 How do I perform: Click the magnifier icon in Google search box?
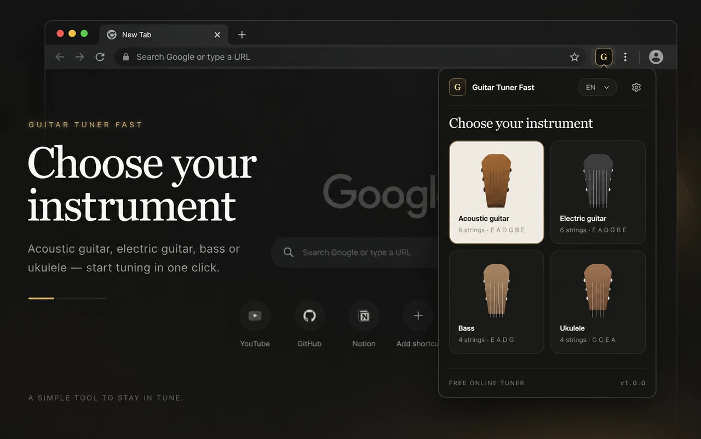tap(289, 253)
